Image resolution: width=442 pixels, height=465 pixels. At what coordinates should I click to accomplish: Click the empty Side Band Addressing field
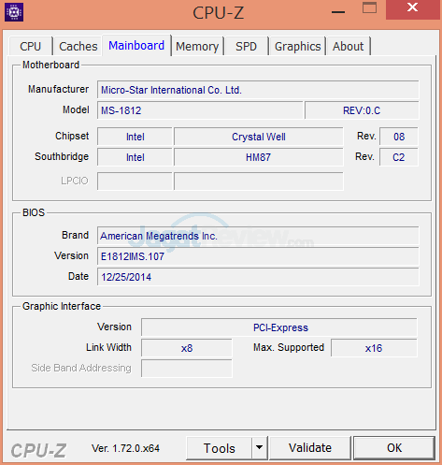tap(187, 369)
